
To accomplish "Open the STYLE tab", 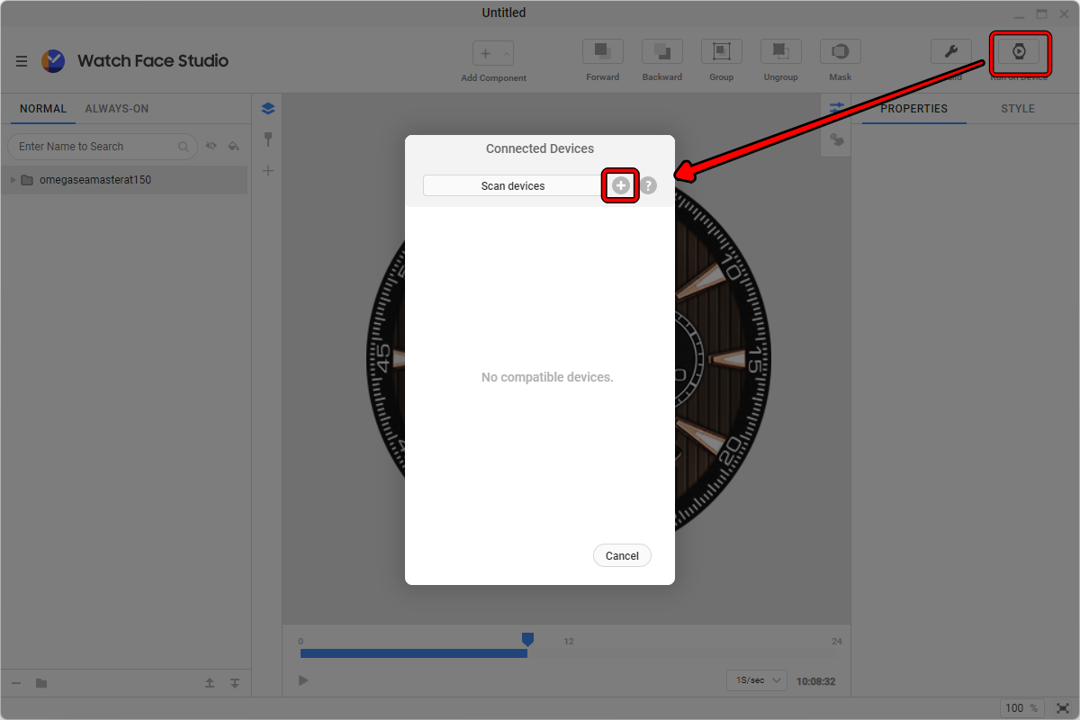I will [x=1018, y=109].
